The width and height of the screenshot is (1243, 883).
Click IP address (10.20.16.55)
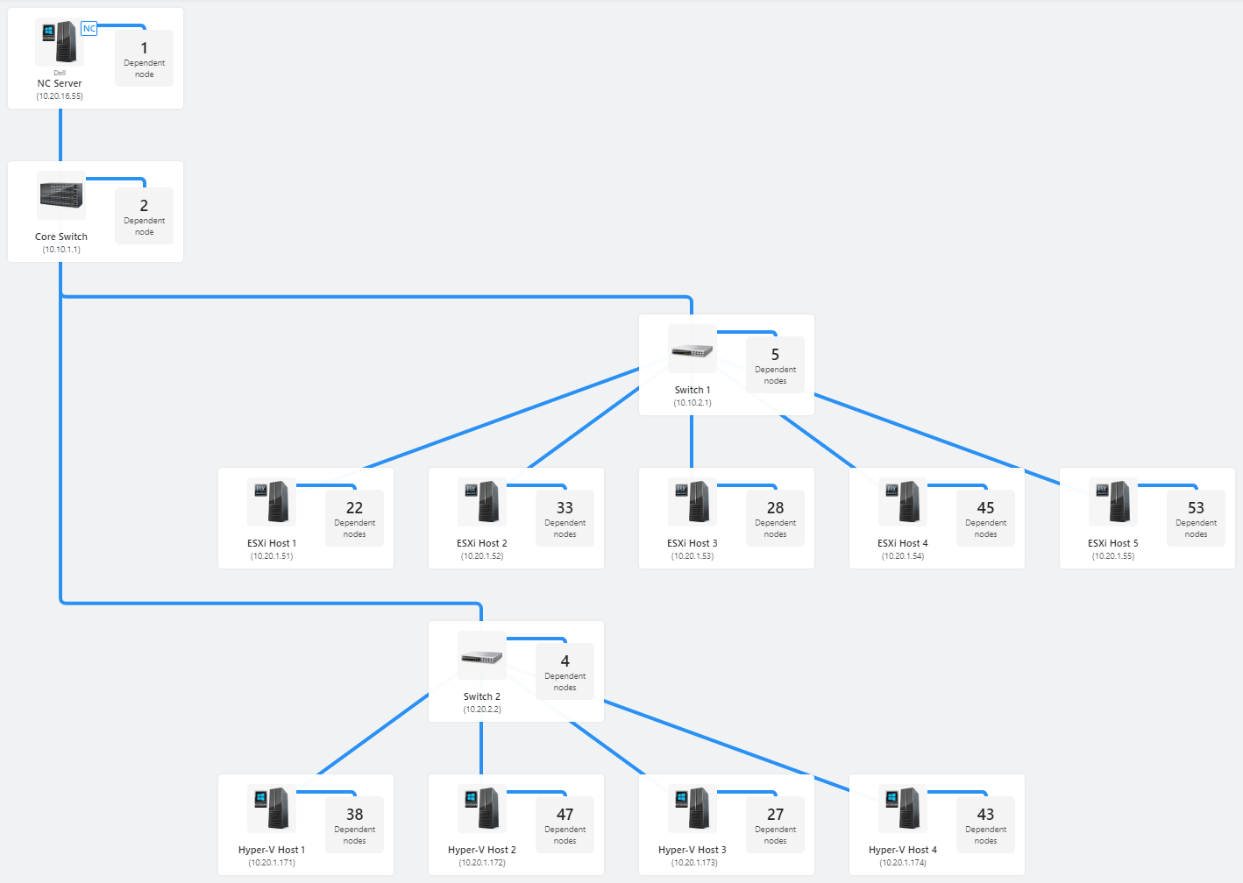pos(60,96)
